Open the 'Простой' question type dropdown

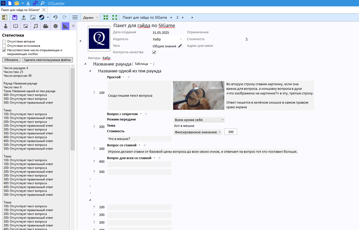(x=123, y=77)
